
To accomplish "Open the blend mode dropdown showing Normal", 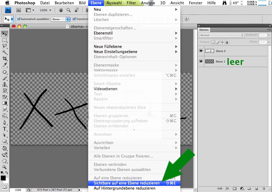I will pyautogui.click(x=221, y=35).
